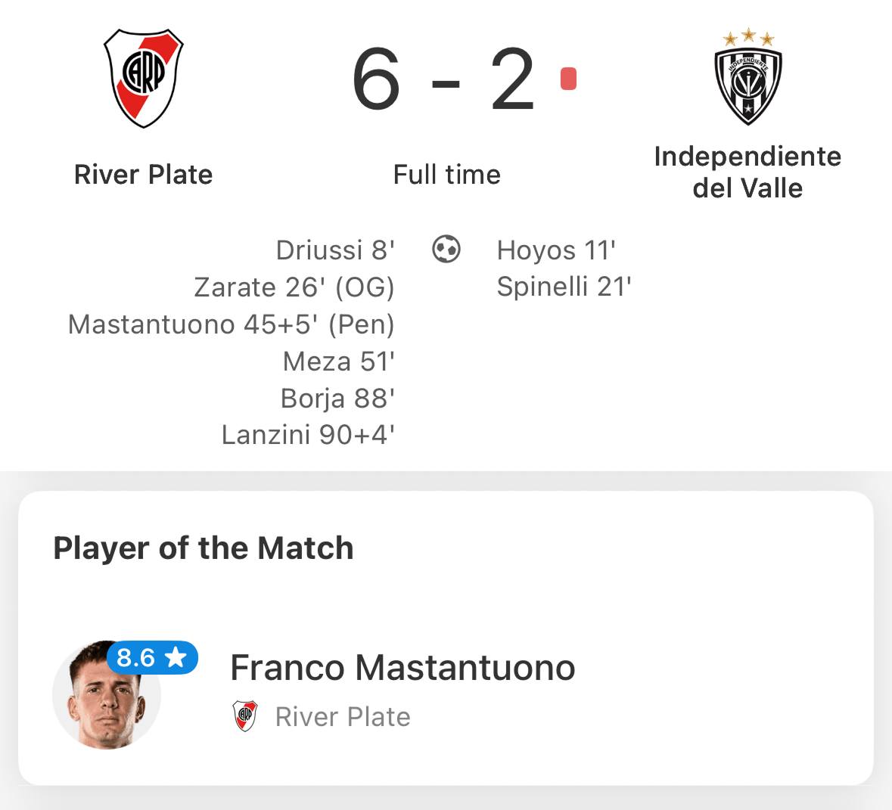The height and width of the screenshot is (810, 892).
Task: Tap the 8.6 star rating badge
Action: click(152, 657)
